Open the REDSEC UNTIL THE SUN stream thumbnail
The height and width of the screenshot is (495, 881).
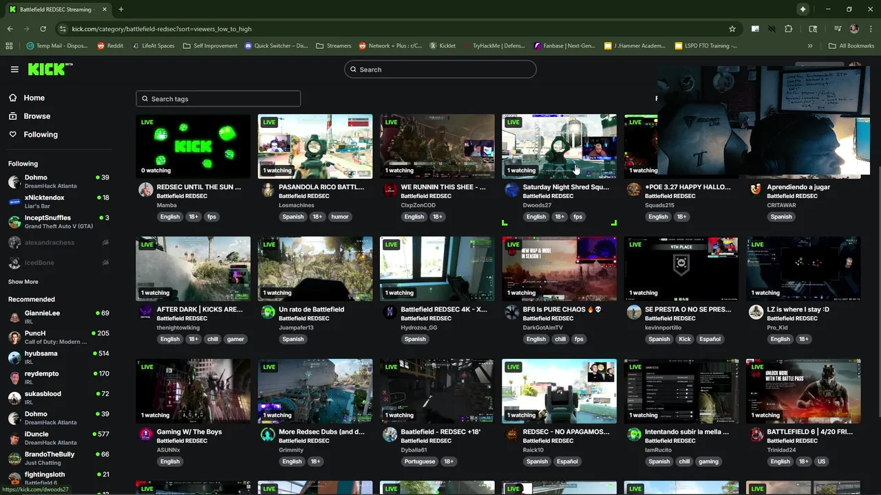click(193, 146)
